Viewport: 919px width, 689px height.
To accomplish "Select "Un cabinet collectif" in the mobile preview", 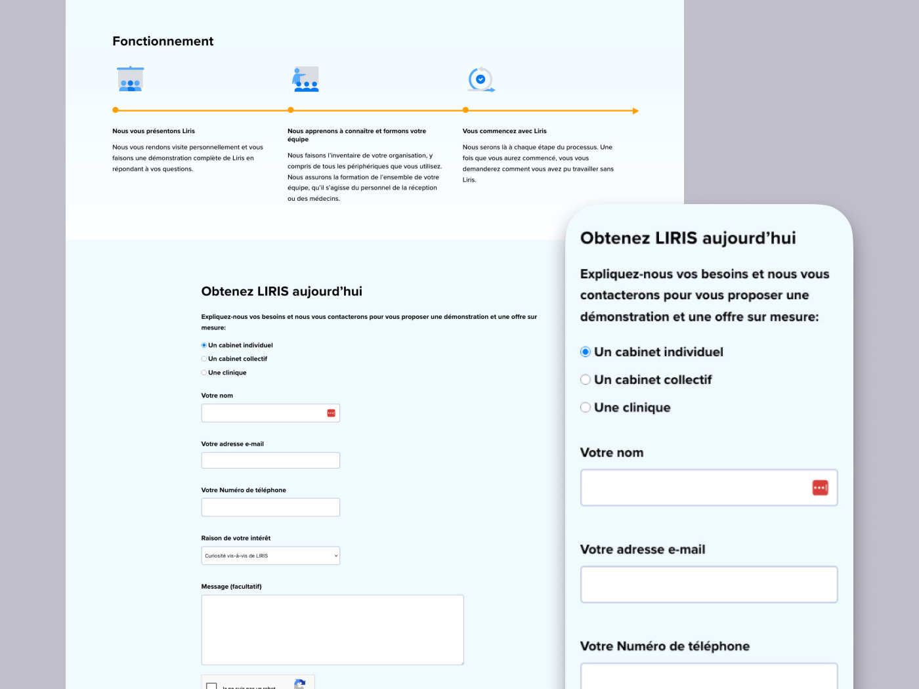I will 586,380.
